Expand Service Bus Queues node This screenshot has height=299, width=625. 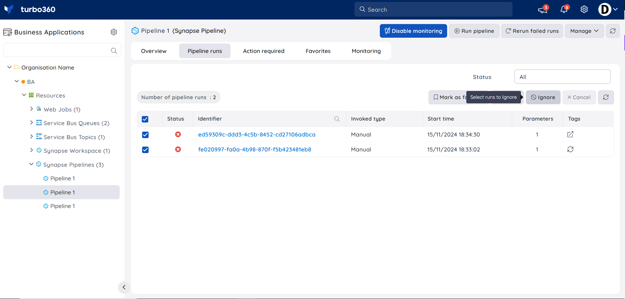coord(31,123)
